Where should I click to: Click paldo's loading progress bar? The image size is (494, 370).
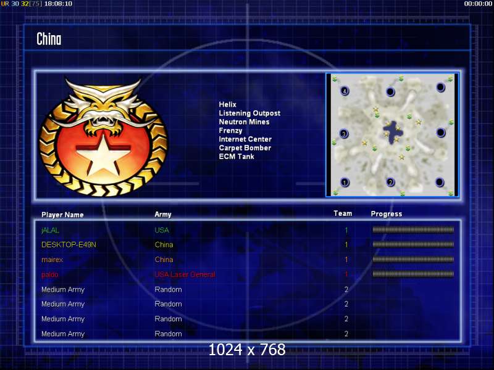413,274
